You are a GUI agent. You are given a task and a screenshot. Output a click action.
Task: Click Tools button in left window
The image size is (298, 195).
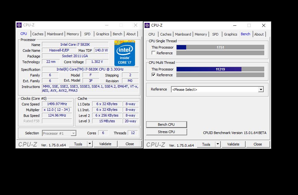click(78, 144)
